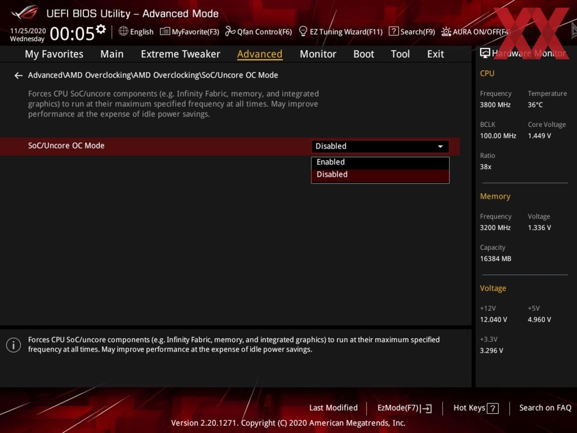The width and height of the screenshot is (577, 433).
Task: Click +12V value 12.040 V
Action: pos(493,320)
